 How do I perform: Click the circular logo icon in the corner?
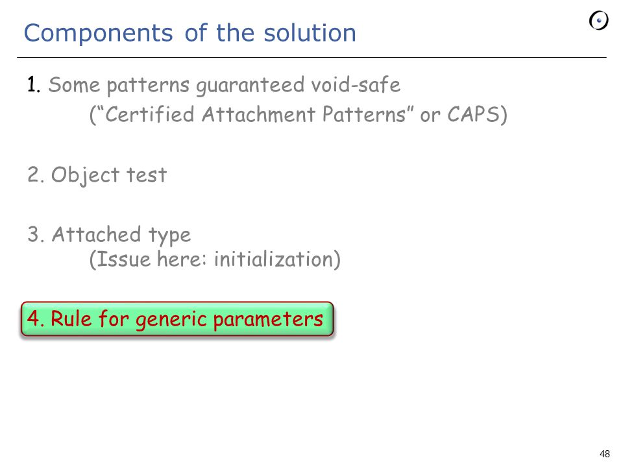tap(598, 21)
